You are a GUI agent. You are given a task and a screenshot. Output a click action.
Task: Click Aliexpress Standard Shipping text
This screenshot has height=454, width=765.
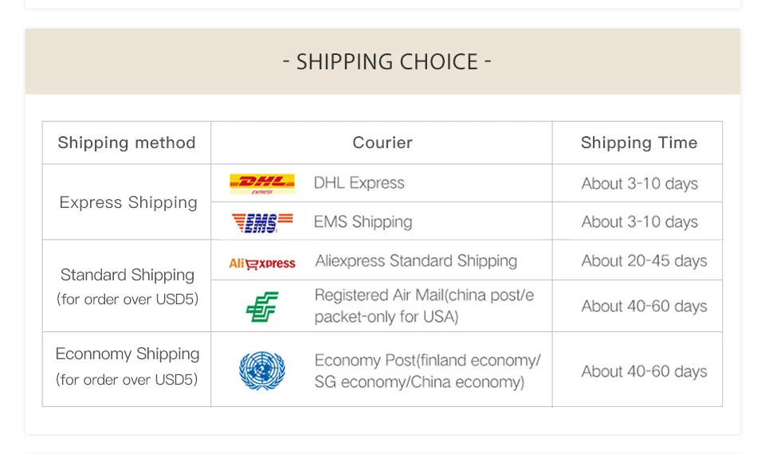tap(416, 261)
